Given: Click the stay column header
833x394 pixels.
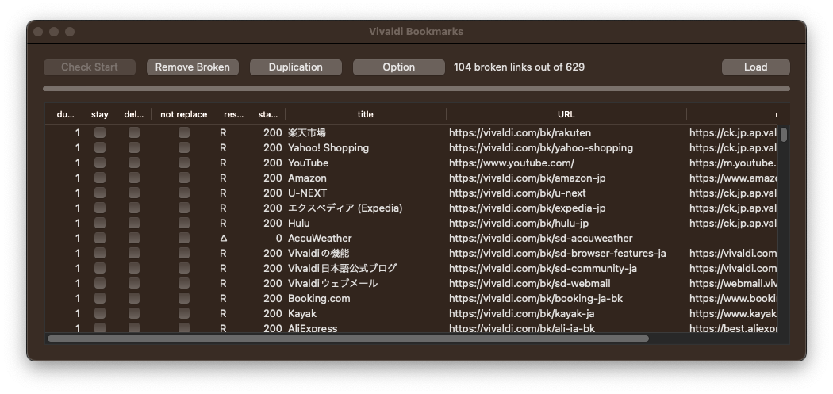Looking at the screenshot, I should pyautogui.click(x=100, y=114).
